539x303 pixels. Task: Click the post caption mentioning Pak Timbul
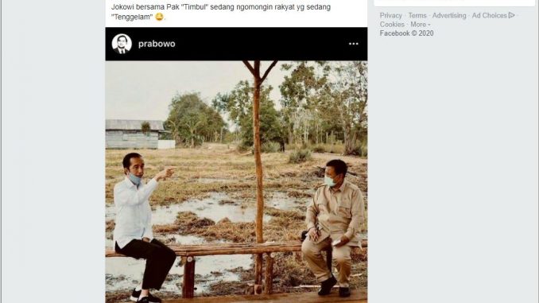(x=221, y=12)
